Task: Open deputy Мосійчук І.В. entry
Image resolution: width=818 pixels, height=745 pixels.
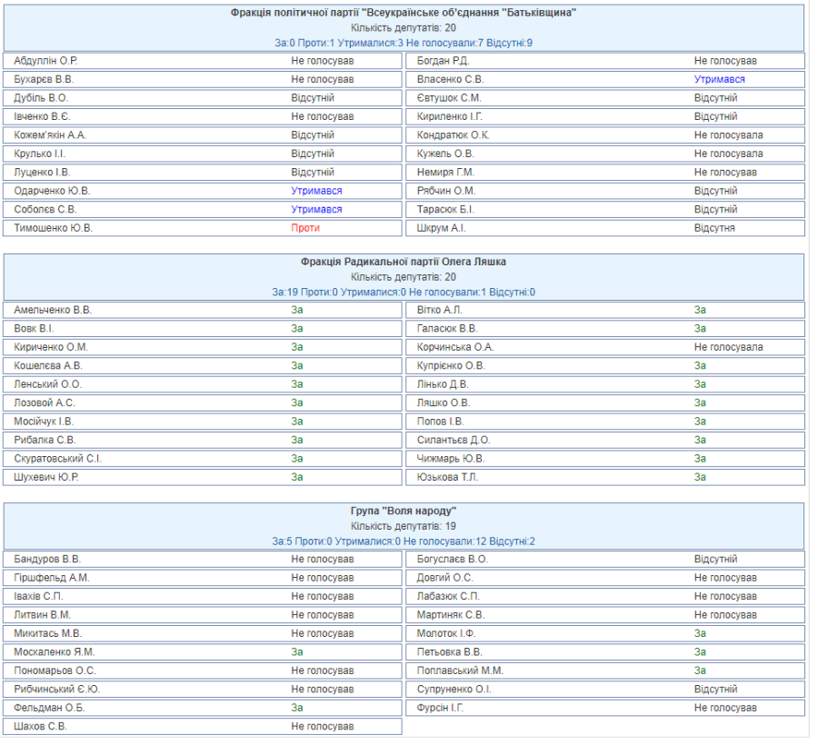Action: [44, 422]
